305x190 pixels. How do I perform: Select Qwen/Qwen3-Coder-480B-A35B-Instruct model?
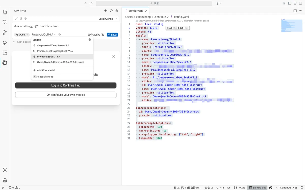(x=62, y=62)
